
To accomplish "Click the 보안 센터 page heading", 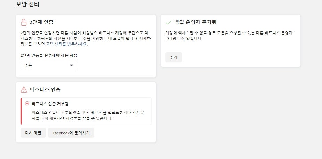I will (x=28, y=4).
